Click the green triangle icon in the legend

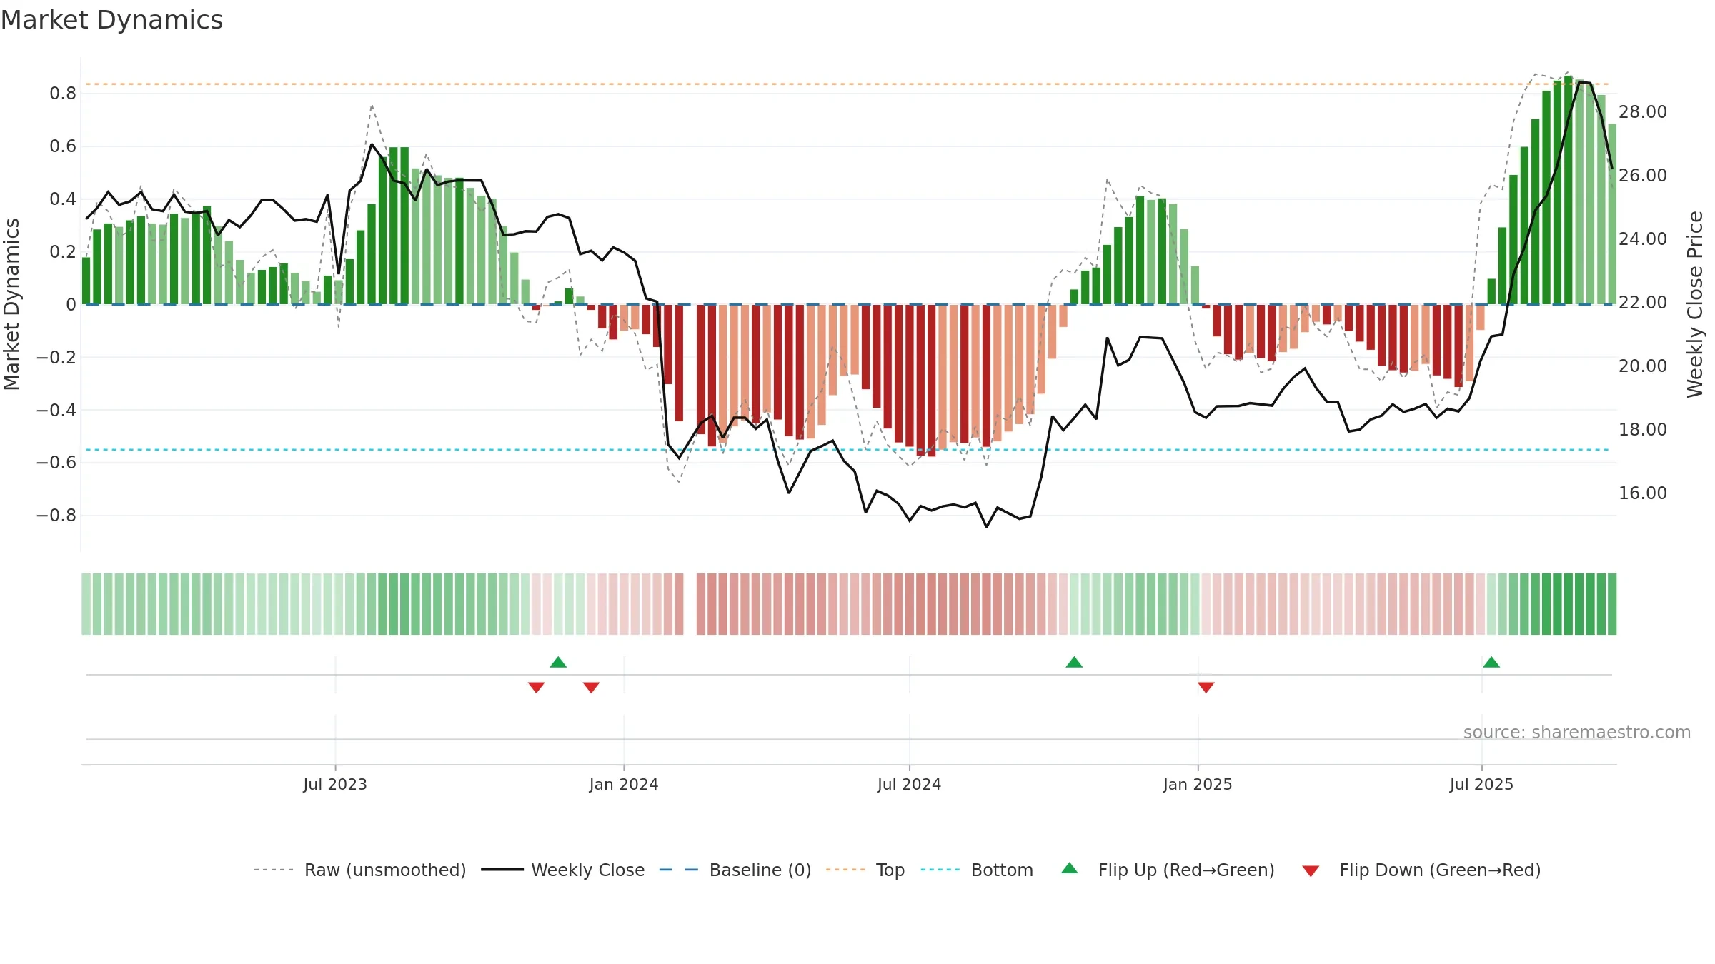tap(1070, 868)
